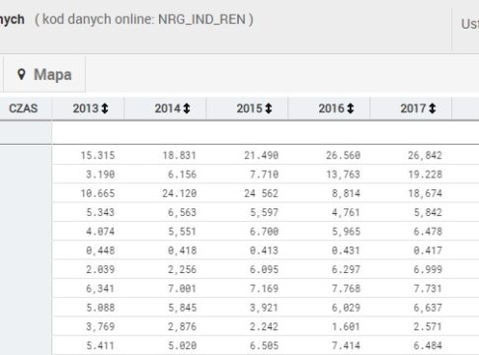Viewport: 479px width, 355px height.
Task: Sort by the 2016 column arrow icon
Action: [351, 108]
